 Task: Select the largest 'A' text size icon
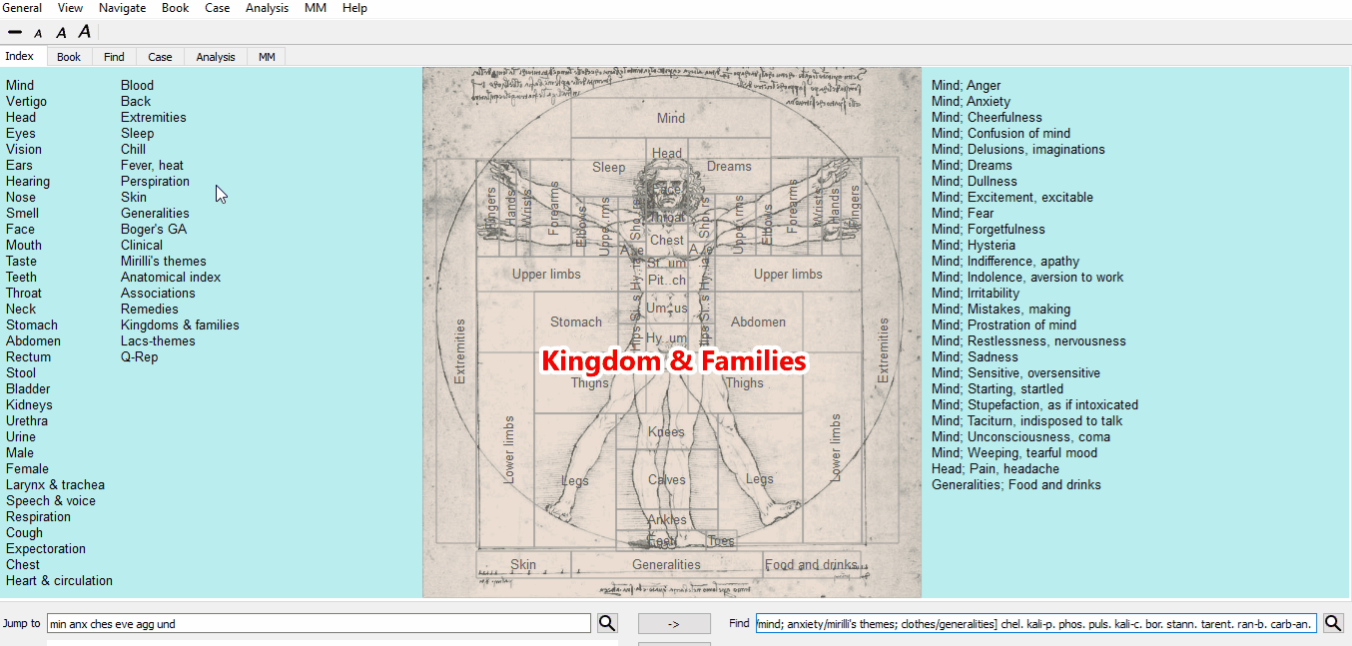click(x=85, y=32)
